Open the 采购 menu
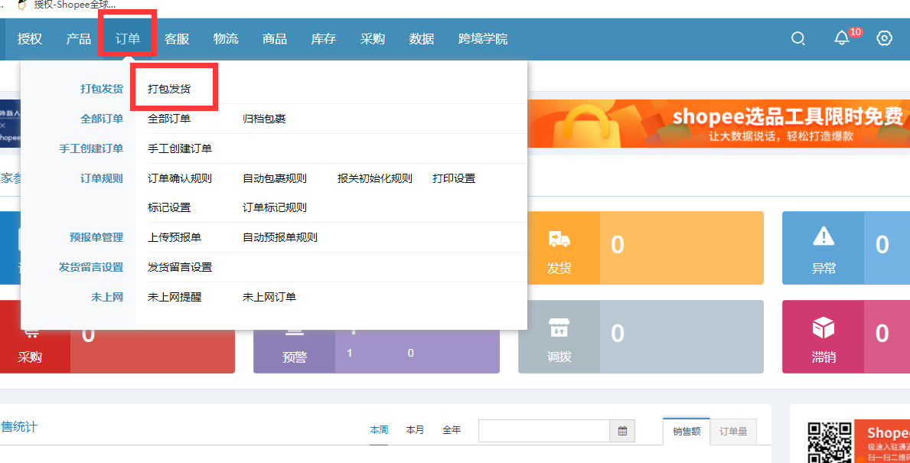 [372, 39]
